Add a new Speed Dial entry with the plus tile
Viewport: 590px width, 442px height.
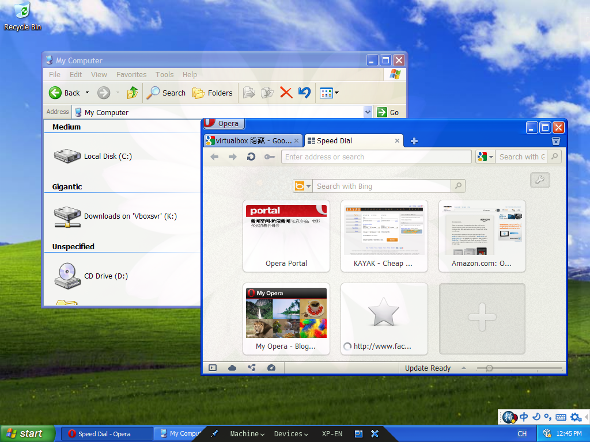tap(482, 319)
